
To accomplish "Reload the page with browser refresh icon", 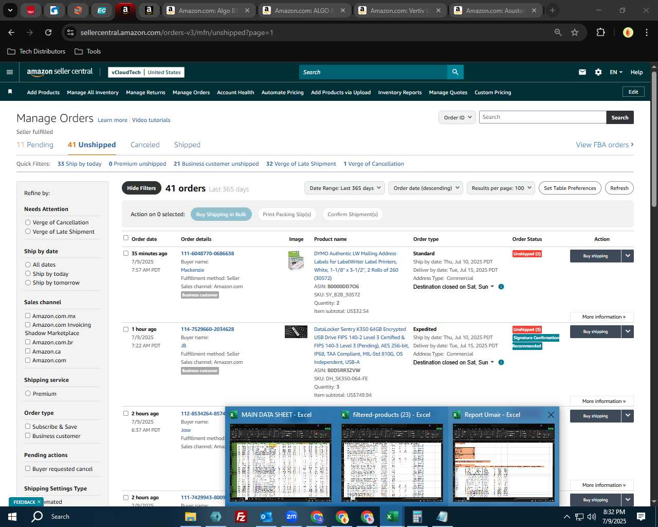I will pos(48,32).
